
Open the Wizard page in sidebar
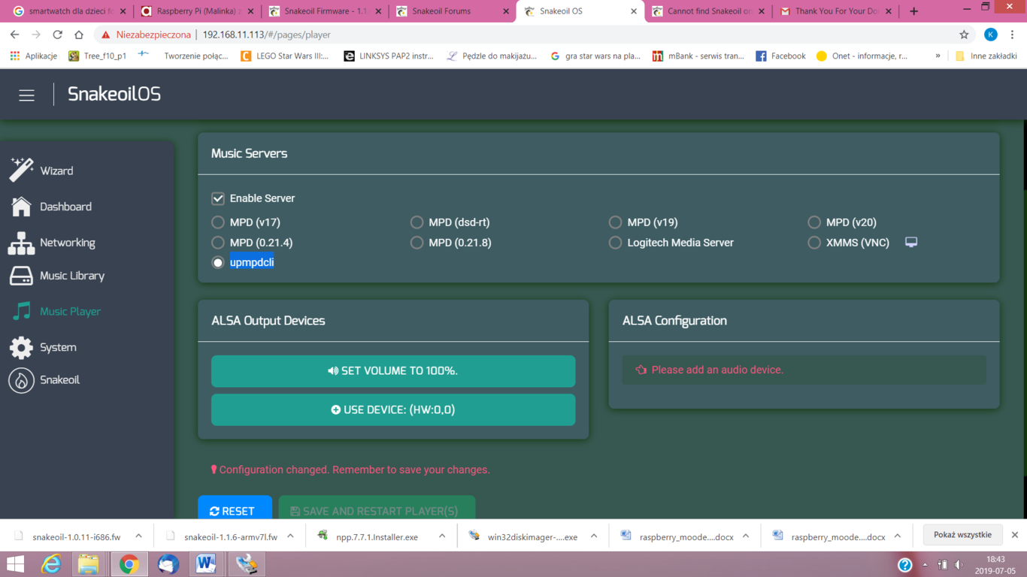42,171
